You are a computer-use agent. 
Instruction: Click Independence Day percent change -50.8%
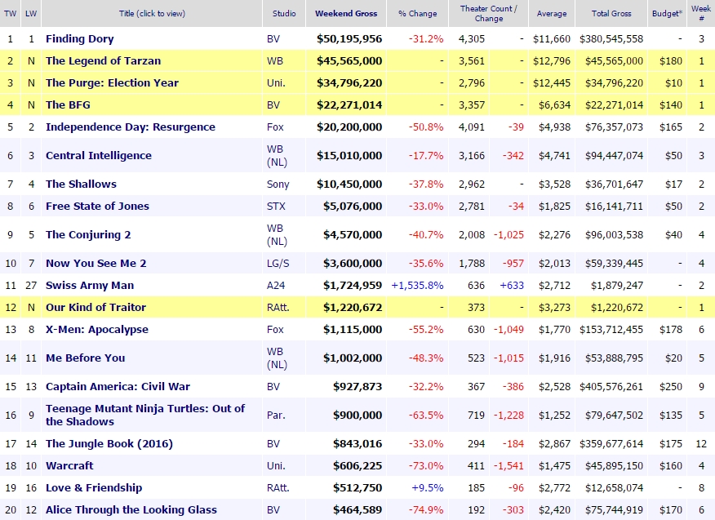tap(426, 127)
